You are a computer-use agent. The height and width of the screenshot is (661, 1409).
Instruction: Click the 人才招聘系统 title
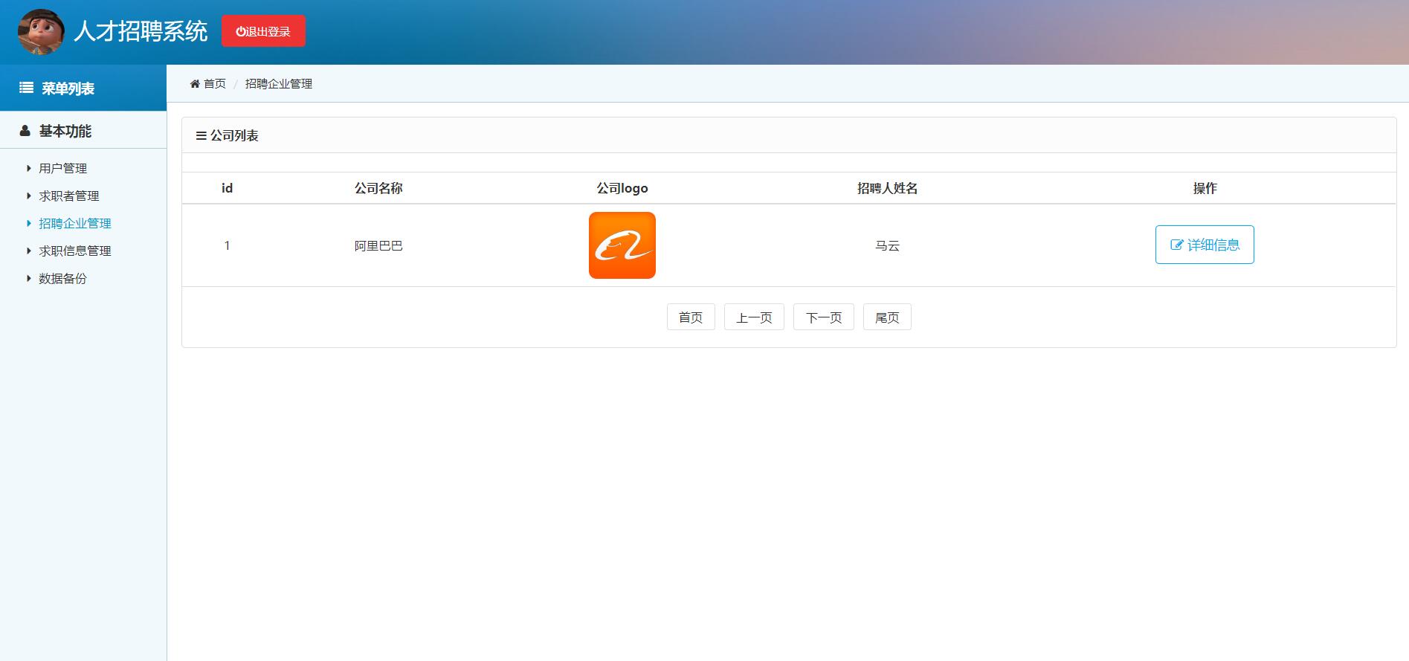click(141, 31)
